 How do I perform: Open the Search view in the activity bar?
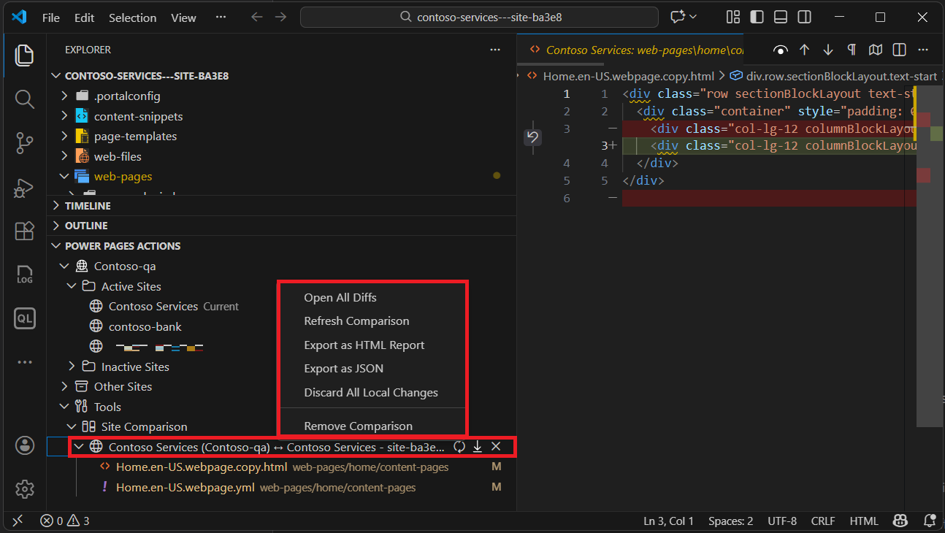[x=24, y=99]
